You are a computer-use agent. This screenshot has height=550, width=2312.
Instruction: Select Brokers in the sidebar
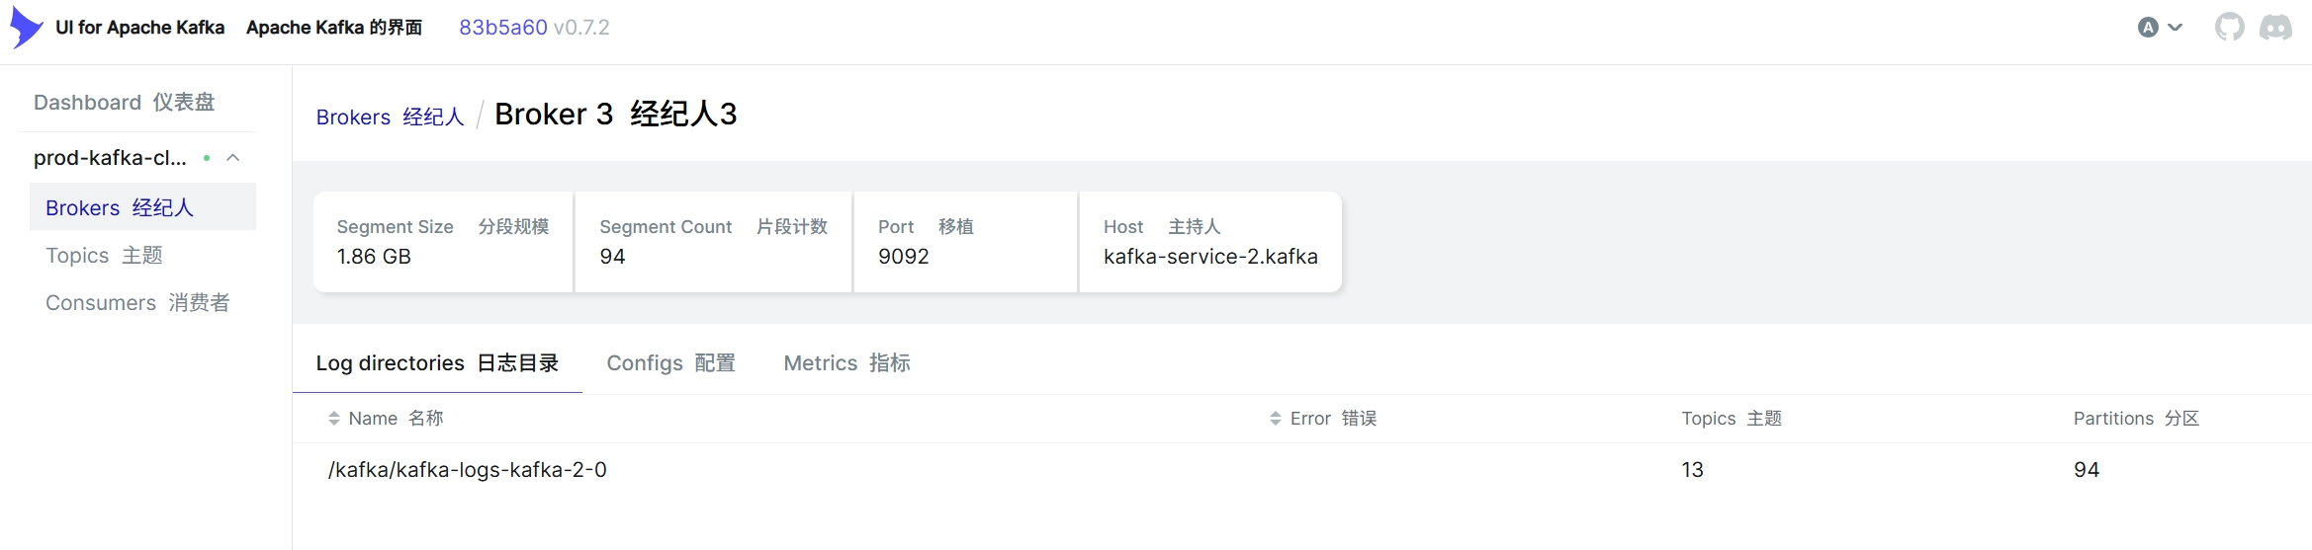click(142, 207)
